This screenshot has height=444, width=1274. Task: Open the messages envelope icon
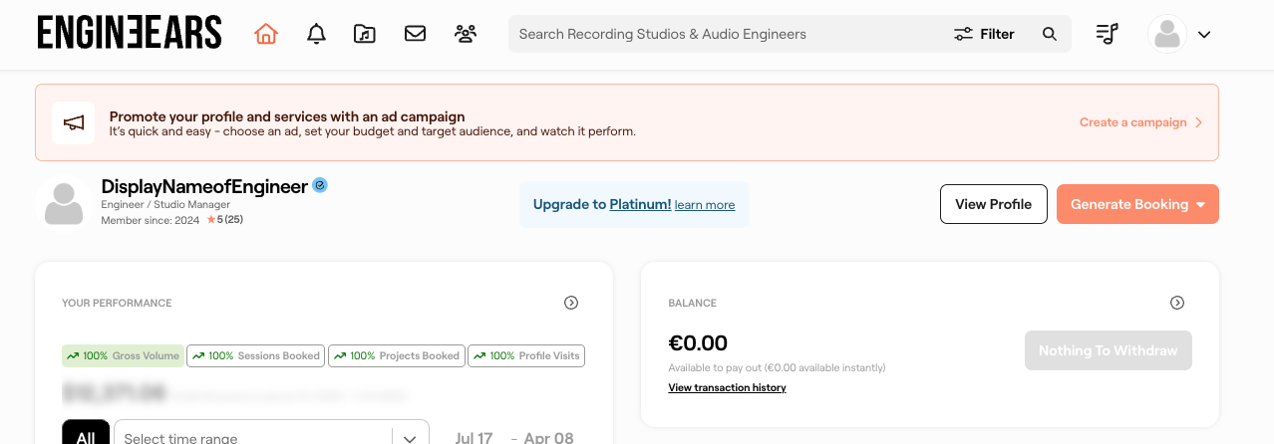point(415,34)
